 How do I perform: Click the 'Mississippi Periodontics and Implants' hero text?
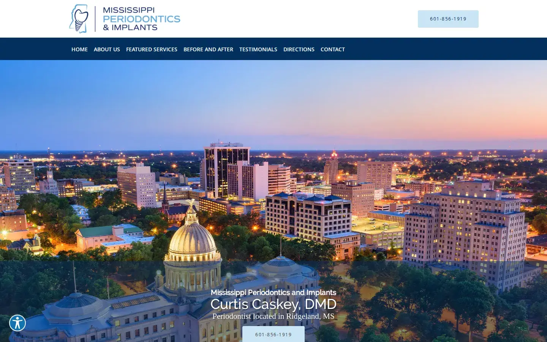pos(273,292)
